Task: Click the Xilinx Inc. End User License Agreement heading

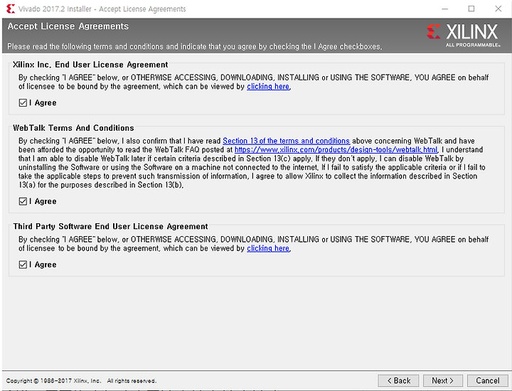Action: [90, 65]
